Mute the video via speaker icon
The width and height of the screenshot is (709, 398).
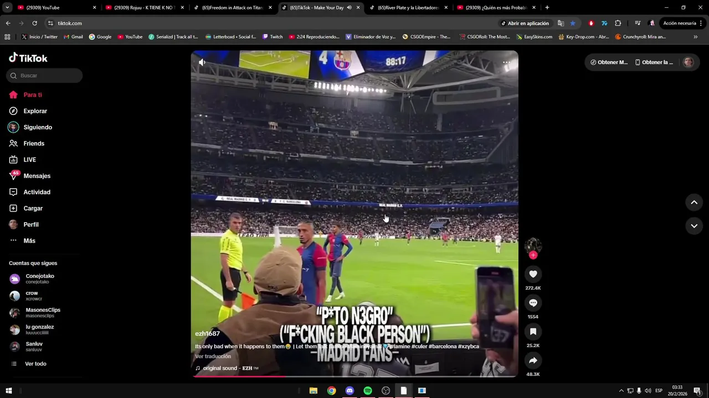coord(202,62)
